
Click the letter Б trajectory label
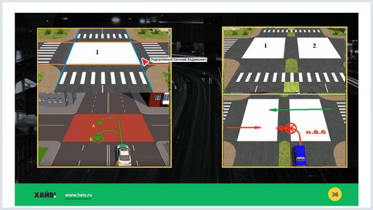pyautogui.click(x=91, y=139)
